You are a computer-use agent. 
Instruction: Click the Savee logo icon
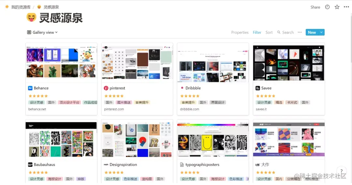(258, 88)
